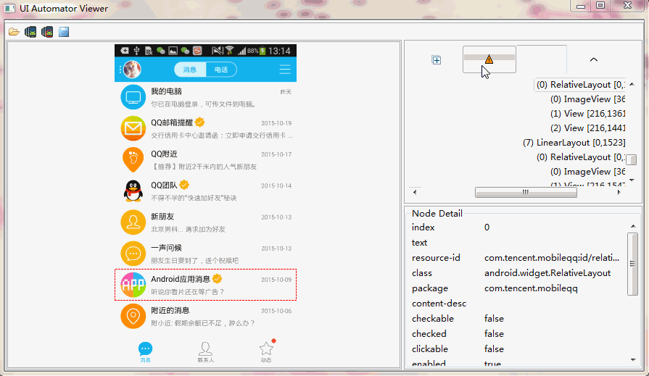Select the package value com.tencent.mobileqq
The image size is (649, 376).
click(531, 288)
